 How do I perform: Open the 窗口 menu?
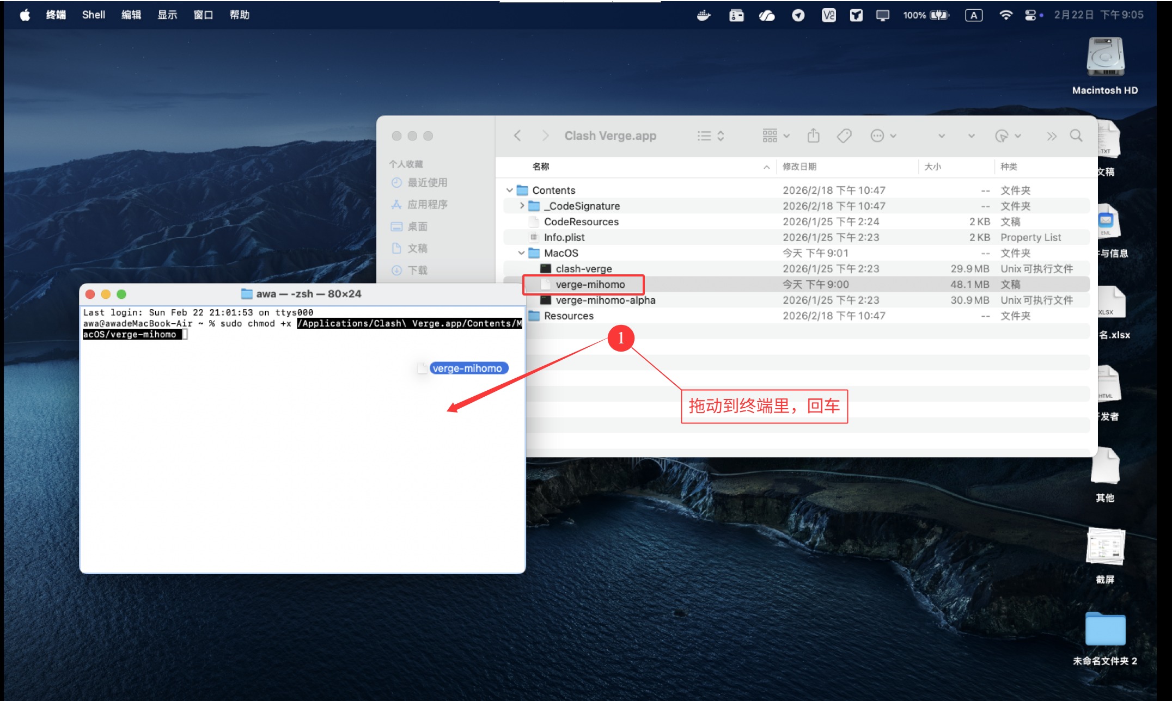[203, 15]
